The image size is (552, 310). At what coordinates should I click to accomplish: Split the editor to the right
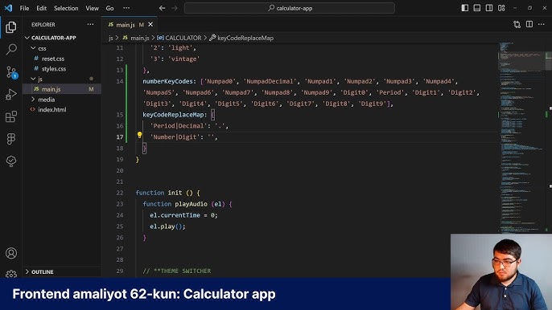(529, 24)
